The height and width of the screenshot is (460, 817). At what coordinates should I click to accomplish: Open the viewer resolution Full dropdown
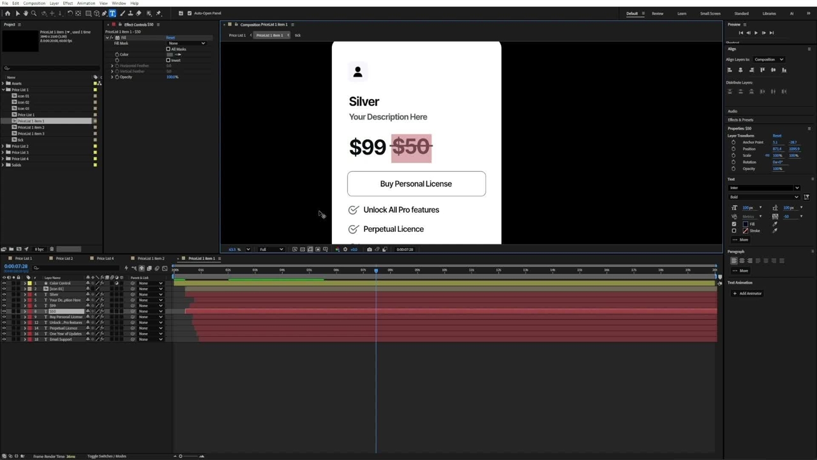(x=271, y=249)
